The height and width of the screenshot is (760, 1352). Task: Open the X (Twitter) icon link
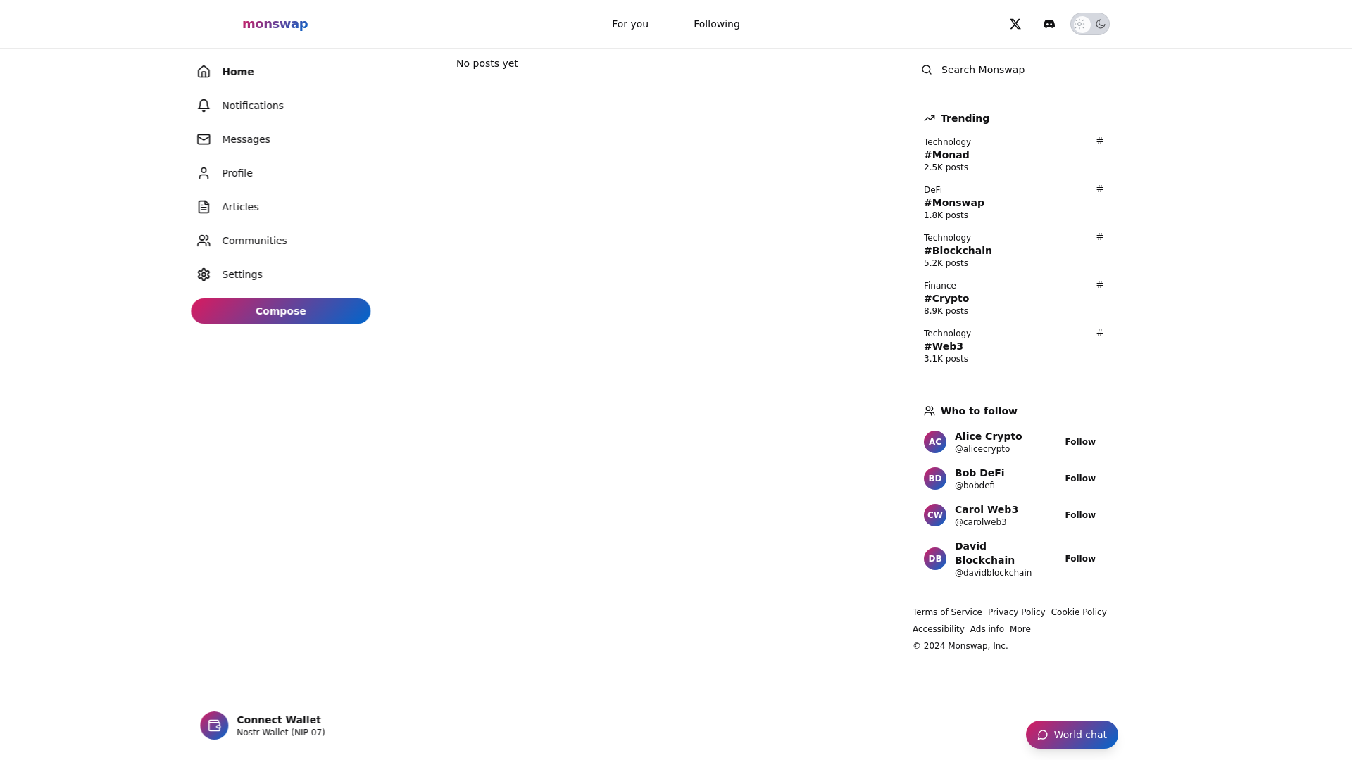(1015, 24)
